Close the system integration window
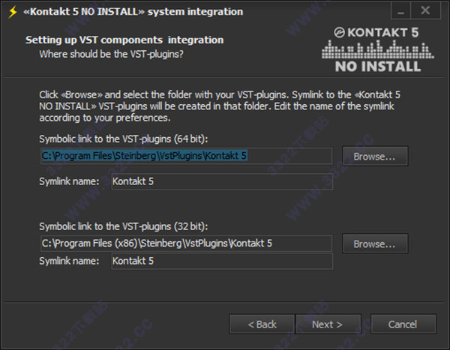450x350 pixels. click(x=425, y=11)
